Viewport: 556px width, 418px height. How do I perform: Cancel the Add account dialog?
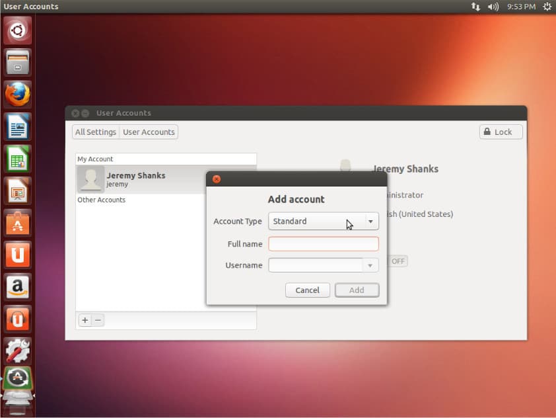(308, 290)
